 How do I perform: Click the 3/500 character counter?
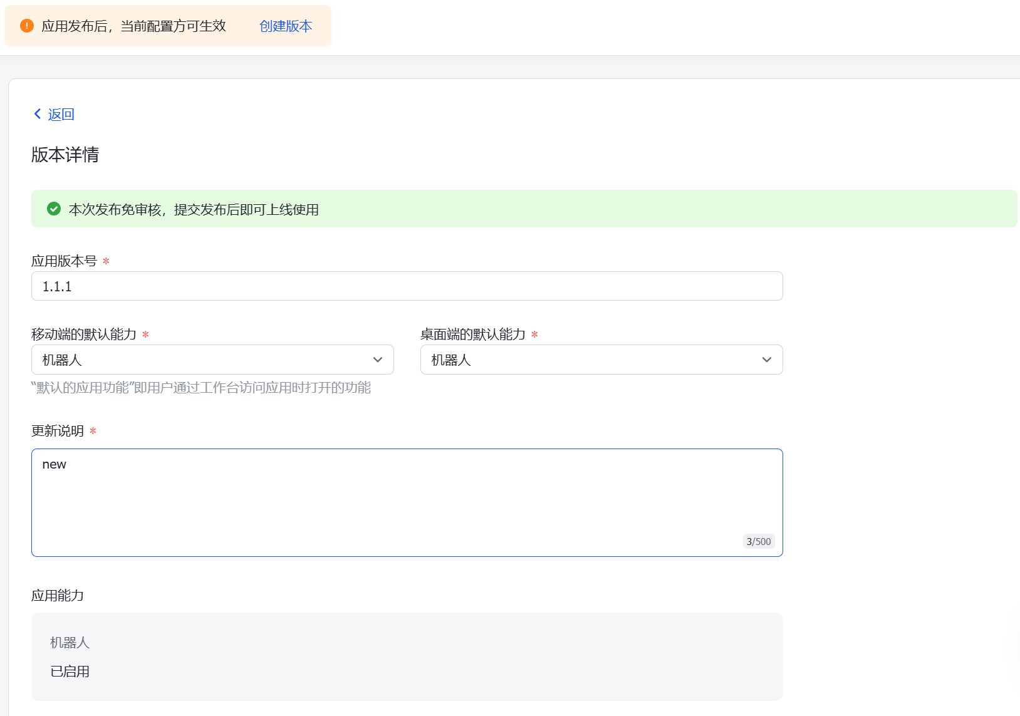[759, 541]
